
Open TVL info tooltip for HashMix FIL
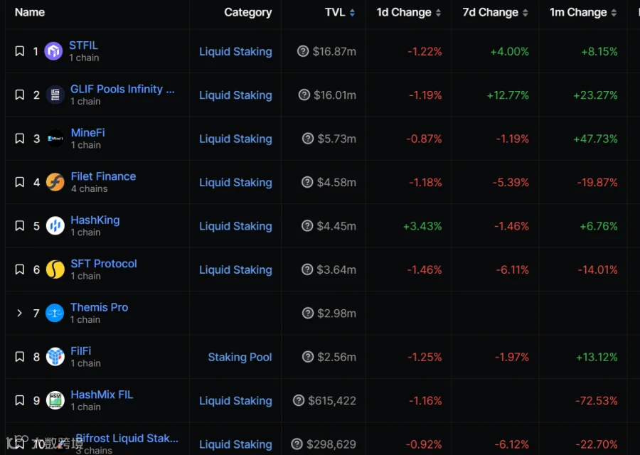click(x=299, y=400)
